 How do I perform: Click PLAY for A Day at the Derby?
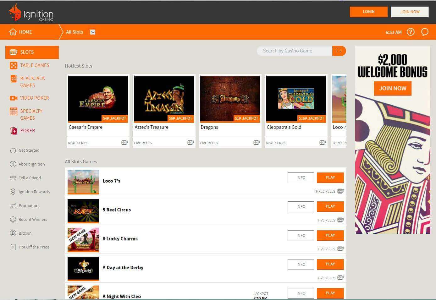(330, 264)
